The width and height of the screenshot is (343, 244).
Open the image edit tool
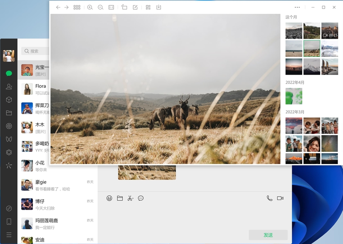[135, 7]
